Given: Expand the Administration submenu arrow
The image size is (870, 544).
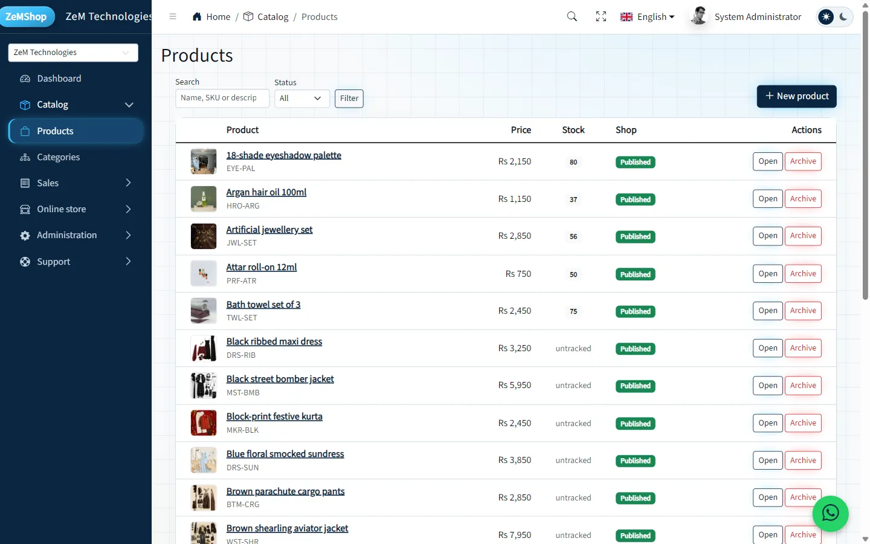Looking at the screenshot, I should click(x=128, y=235).
